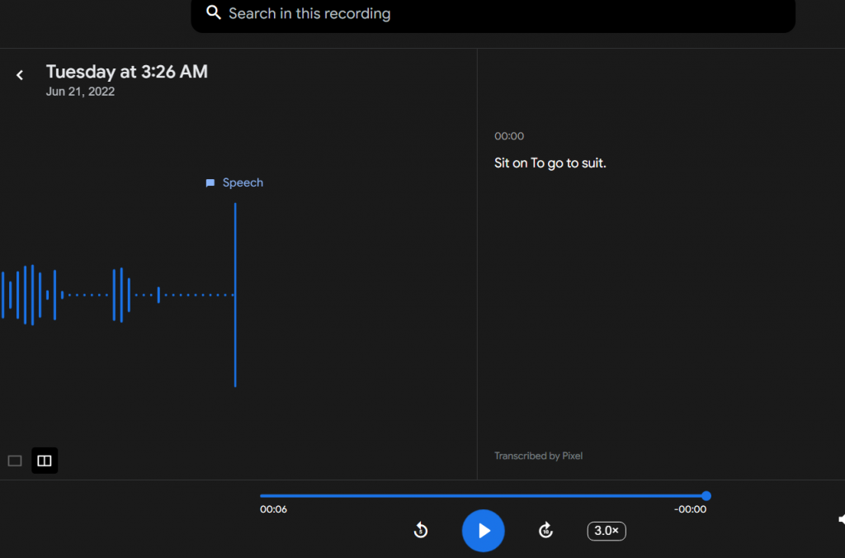Rewind playback 5 seconds
The height and width of the screenshot is (558, 845).
tap(420, 531)
